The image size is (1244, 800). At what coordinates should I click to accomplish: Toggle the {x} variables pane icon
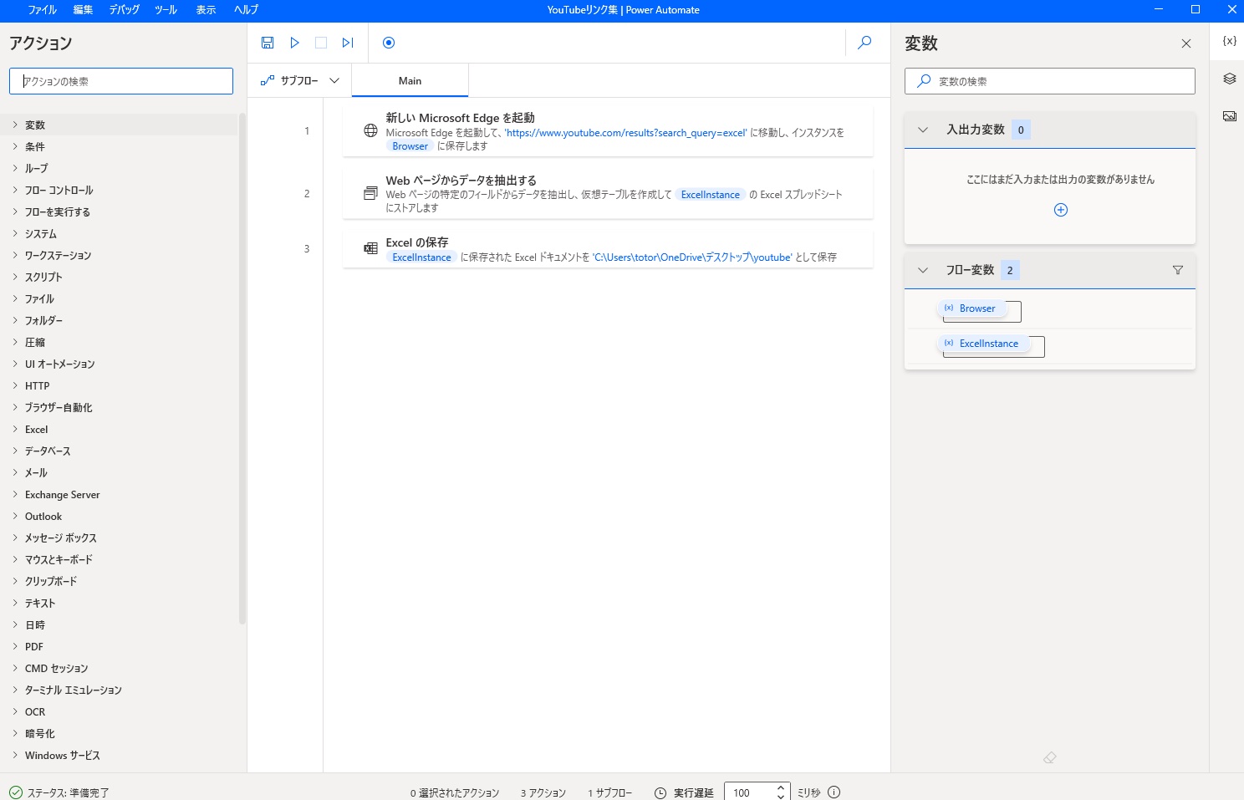click(1229, 41)
